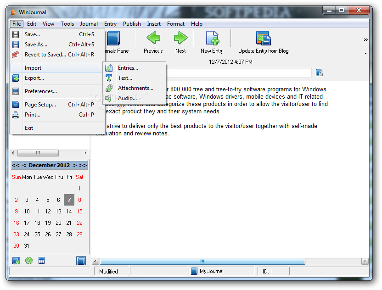Open the Format menu
The width and height of the screenshot is (382, 290).
click(176, 24)
